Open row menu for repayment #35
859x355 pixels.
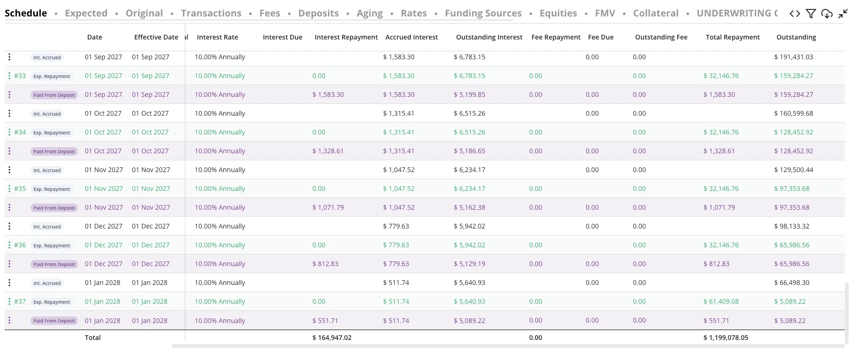tap(9, 189)
